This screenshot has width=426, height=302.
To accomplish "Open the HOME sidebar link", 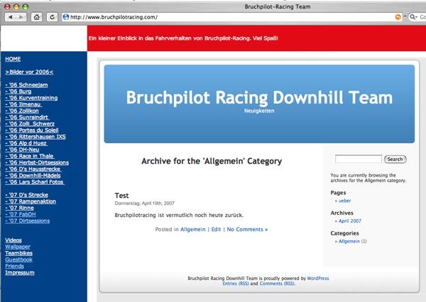I will pyautogui.click(x=13, y=59).
